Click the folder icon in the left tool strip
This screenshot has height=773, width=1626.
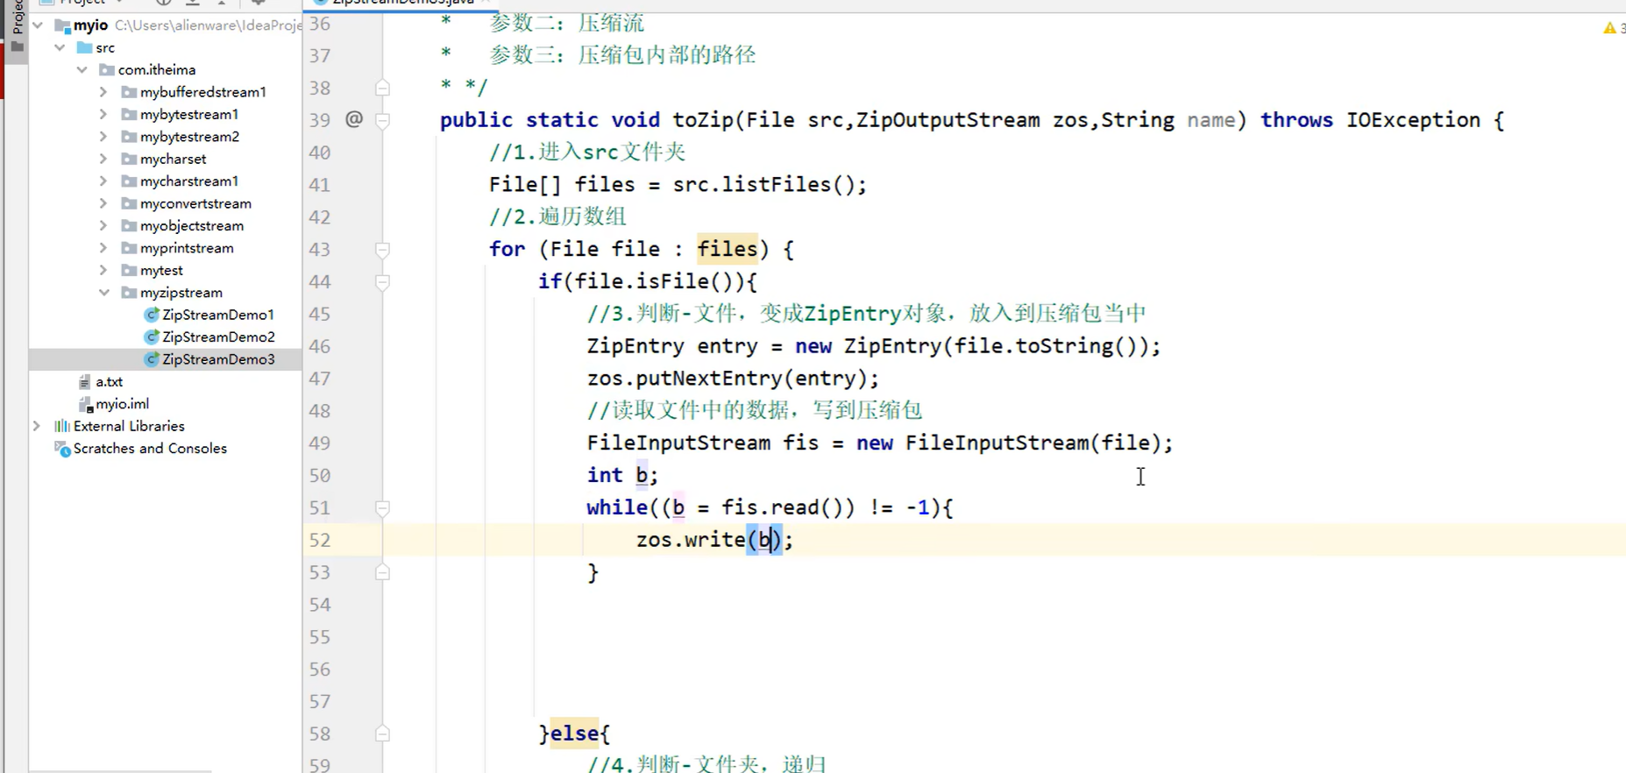17,46
